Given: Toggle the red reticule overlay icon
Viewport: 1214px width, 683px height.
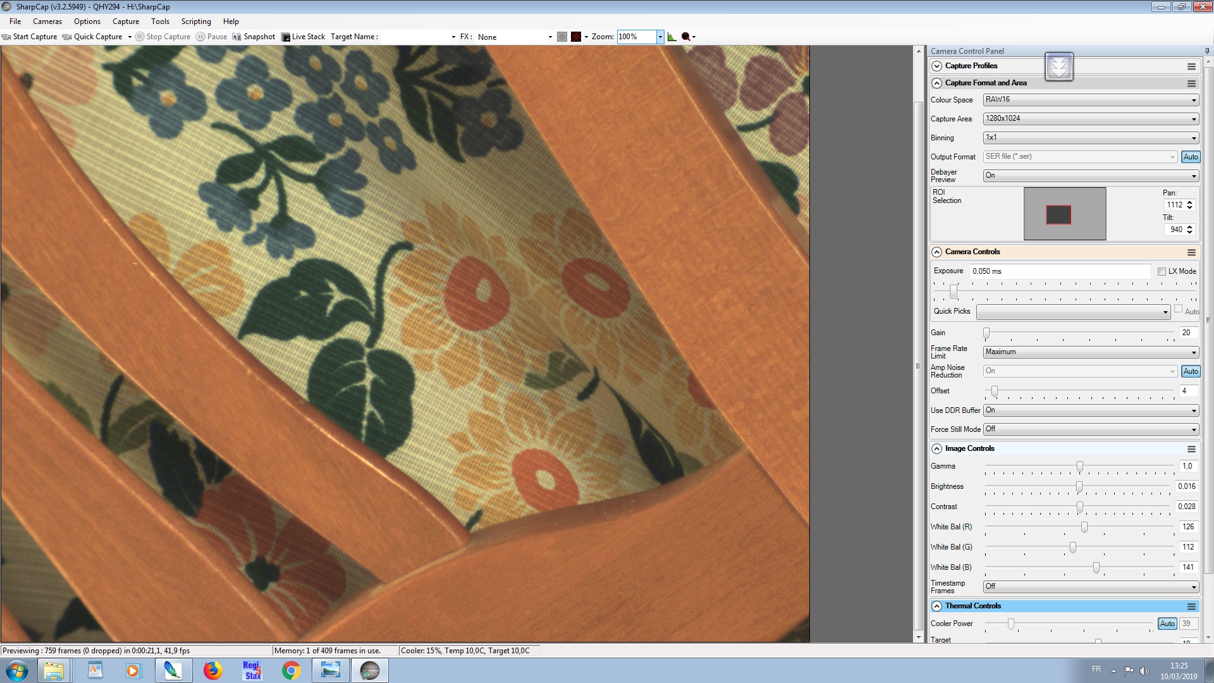Looking at the screenshot, I should point(576,37).
